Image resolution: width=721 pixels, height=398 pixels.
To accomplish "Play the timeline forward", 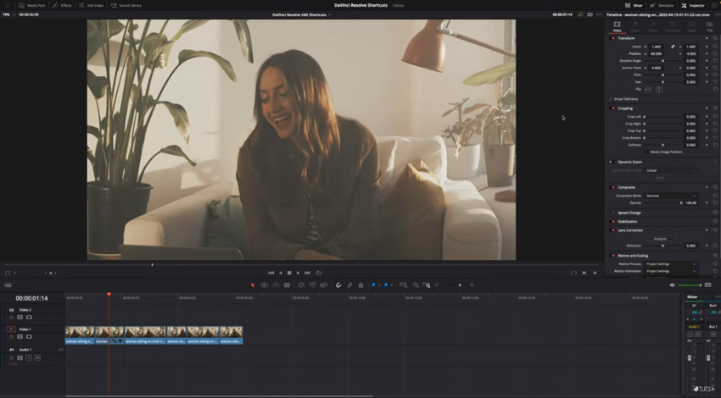I will [x=298, y=273].
